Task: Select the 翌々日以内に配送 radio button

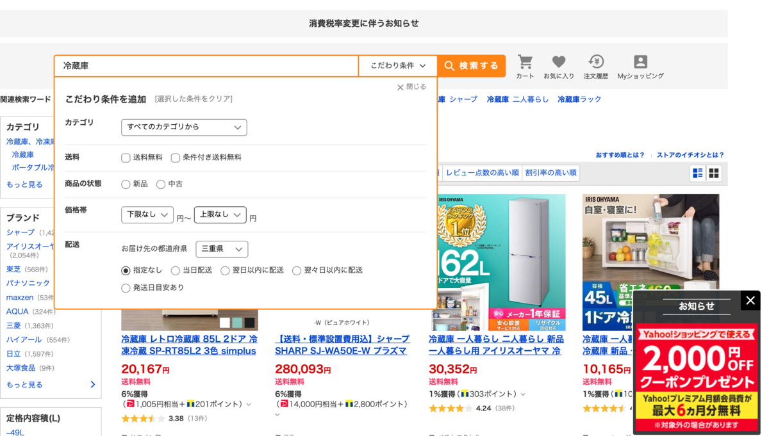Action: point(297,271)
